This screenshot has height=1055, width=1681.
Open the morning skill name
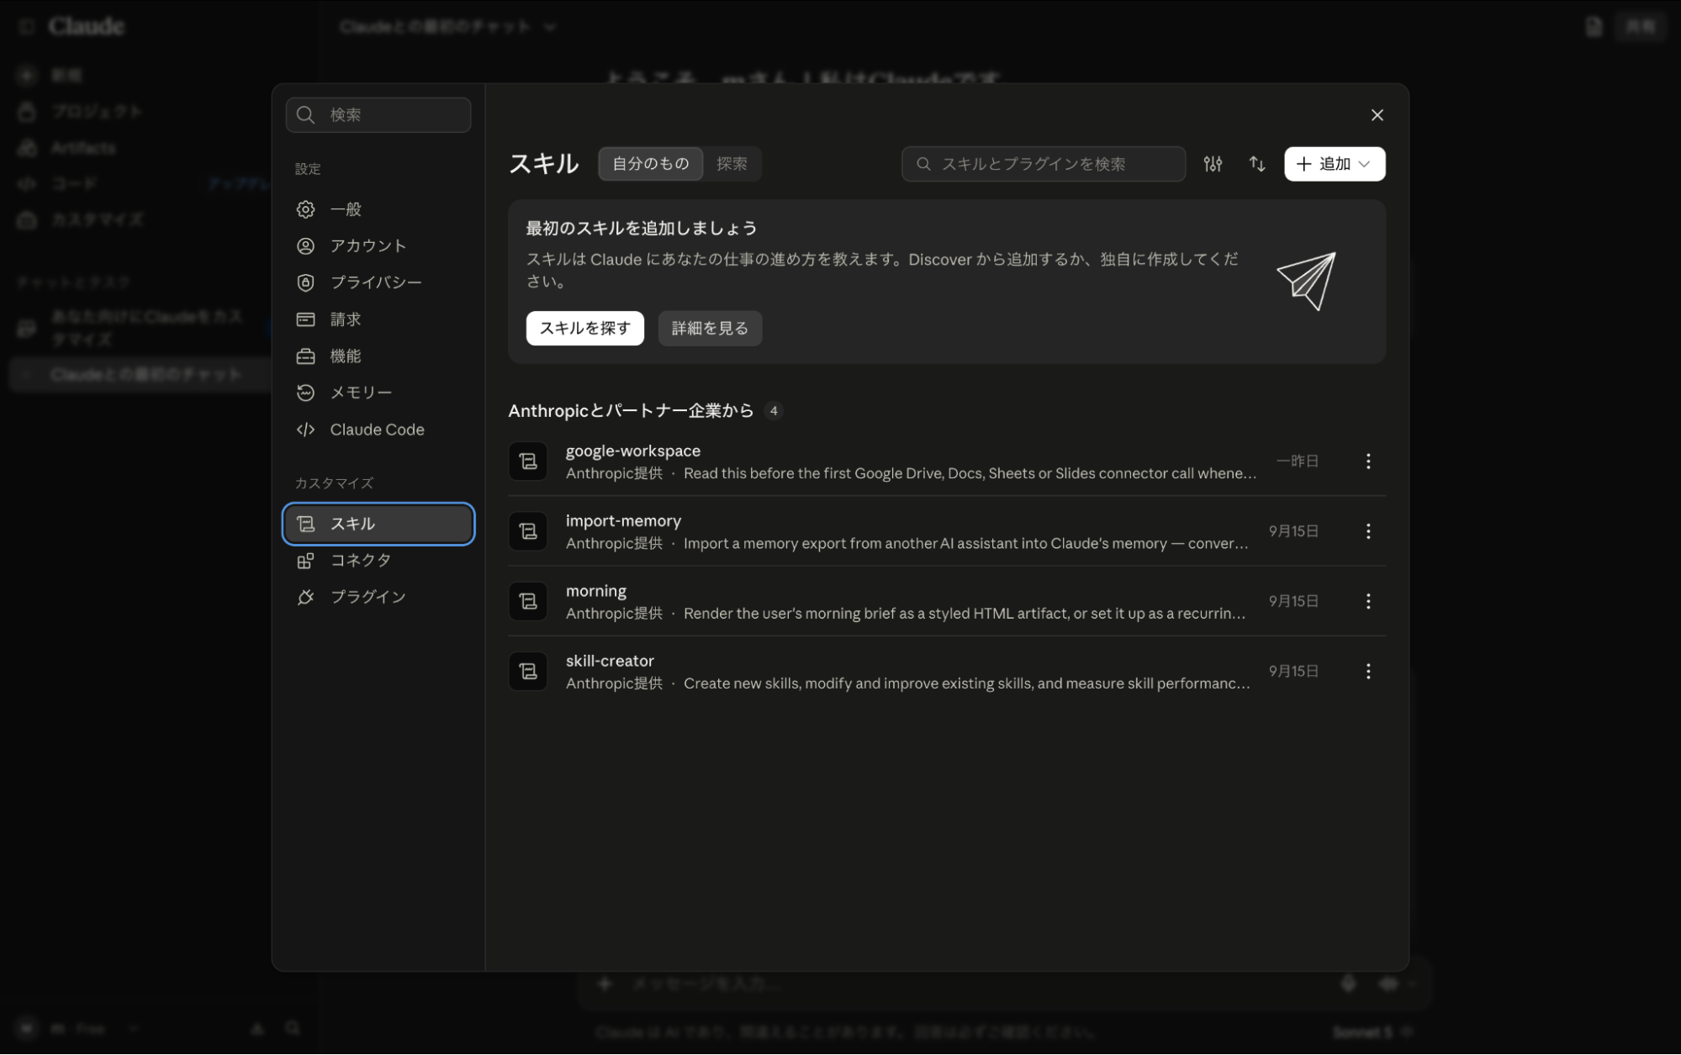tap(596, 591)
